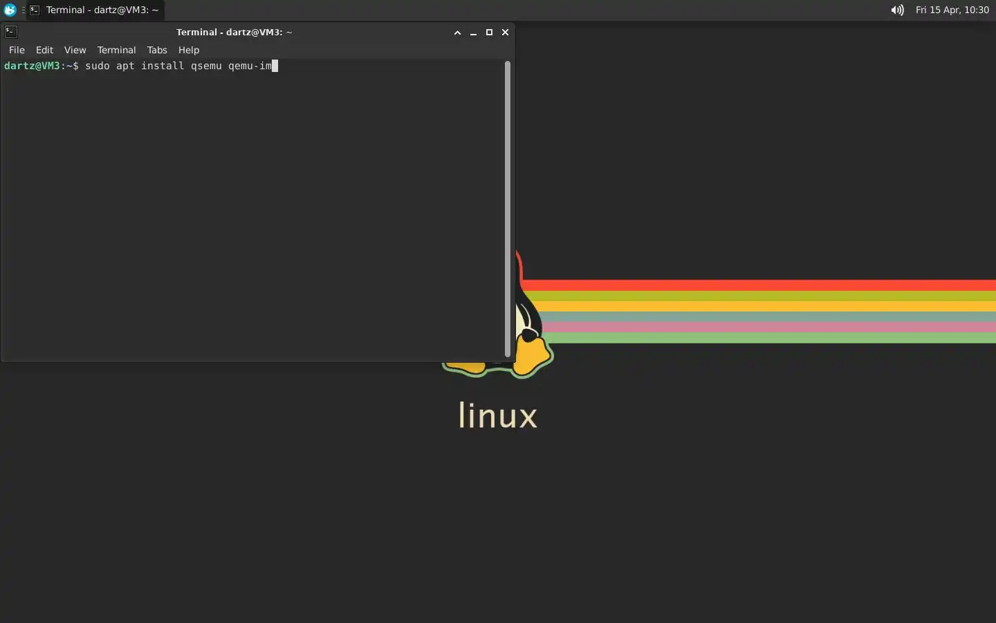
Task: Click the terminal title bar text
Action: click(x=234, y=32)
